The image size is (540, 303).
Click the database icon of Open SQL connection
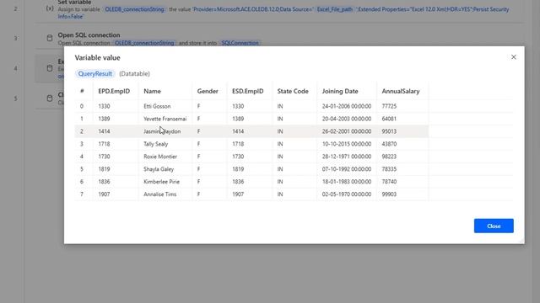(x=50, y=38)
